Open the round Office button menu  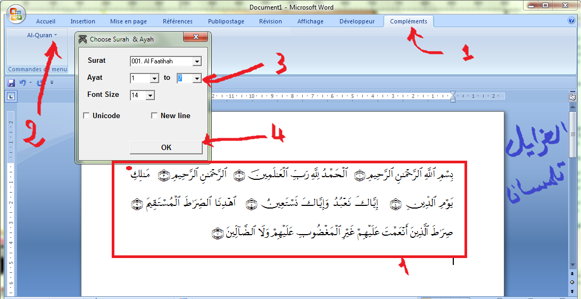(16, 14)
